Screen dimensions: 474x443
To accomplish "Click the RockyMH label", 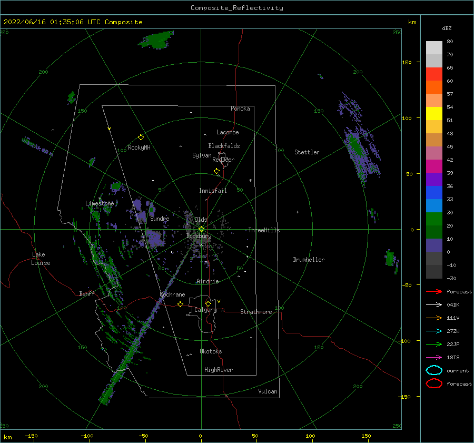I will point(139,147).
